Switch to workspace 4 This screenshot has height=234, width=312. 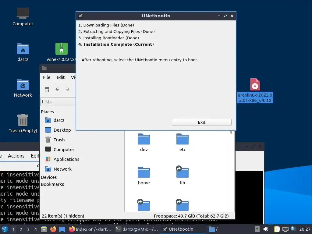point(36,229)
